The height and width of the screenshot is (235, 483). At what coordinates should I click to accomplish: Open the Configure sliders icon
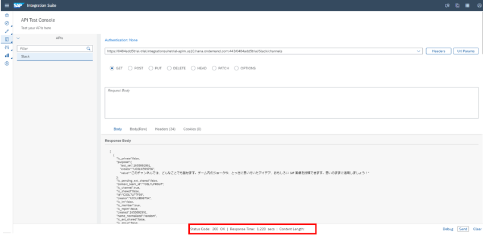(x=7, y=47)
